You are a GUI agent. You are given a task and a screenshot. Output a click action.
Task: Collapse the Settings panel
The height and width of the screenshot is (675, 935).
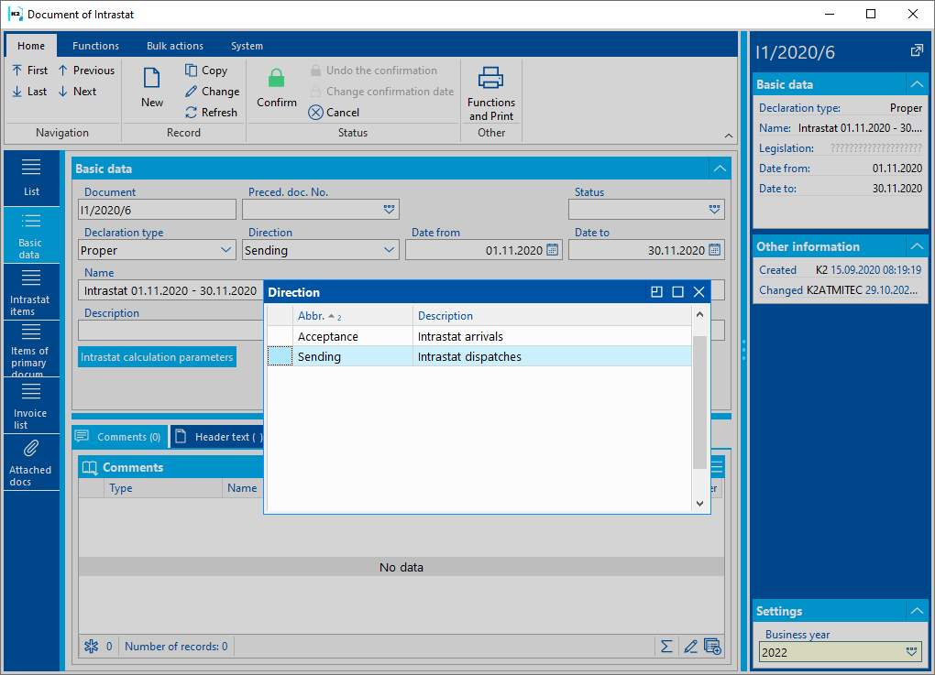coord(917,611)
